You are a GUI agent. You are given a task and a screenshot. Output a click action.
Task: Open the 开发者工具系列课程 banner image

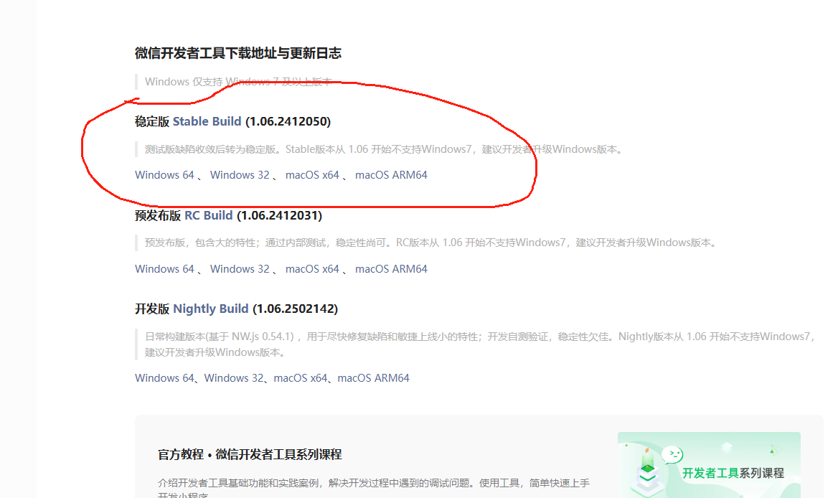click(x=709, y=465)
